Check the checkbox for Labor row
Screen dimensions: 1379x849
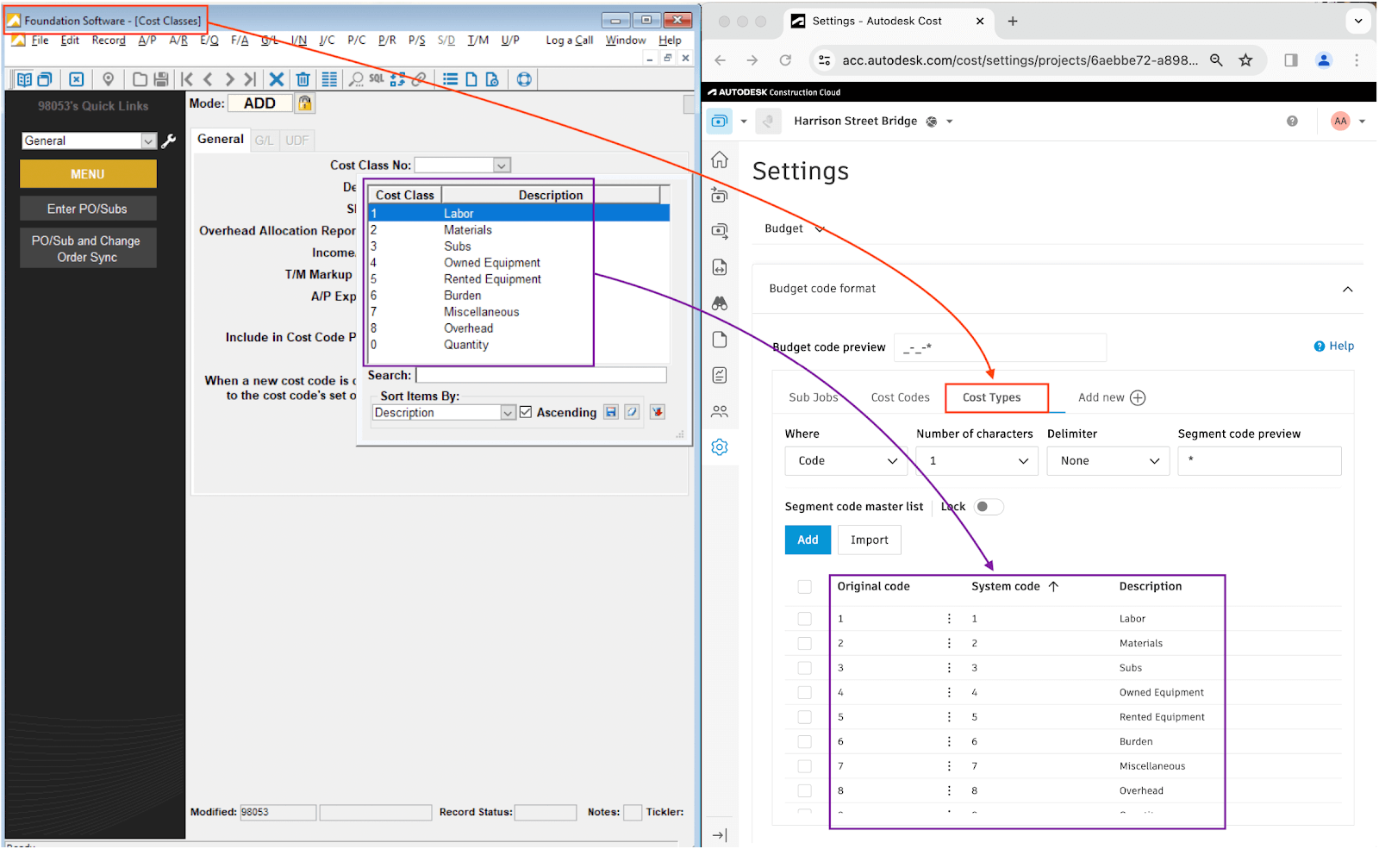pyautogui.click(x=804, y=619)
